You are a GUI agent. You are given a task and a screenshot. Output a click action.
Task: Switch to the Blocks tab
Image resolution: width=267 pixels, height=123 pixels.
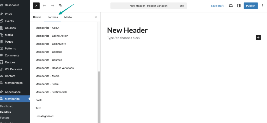(37, 17)
